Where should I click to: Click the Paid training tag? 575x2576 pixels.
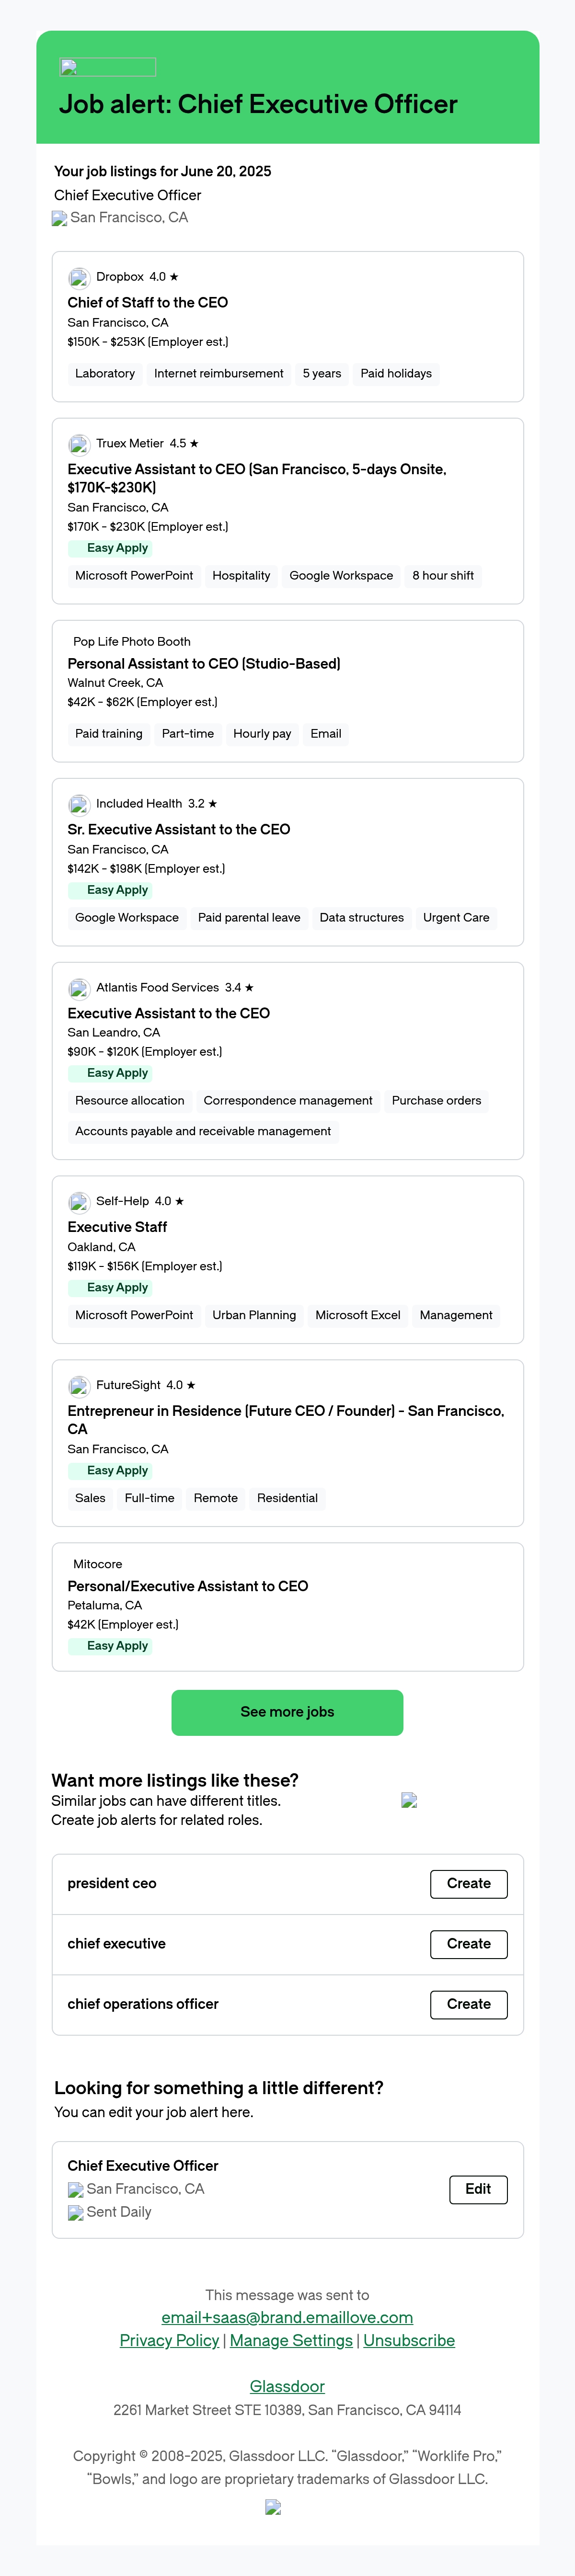click(109, 734)
